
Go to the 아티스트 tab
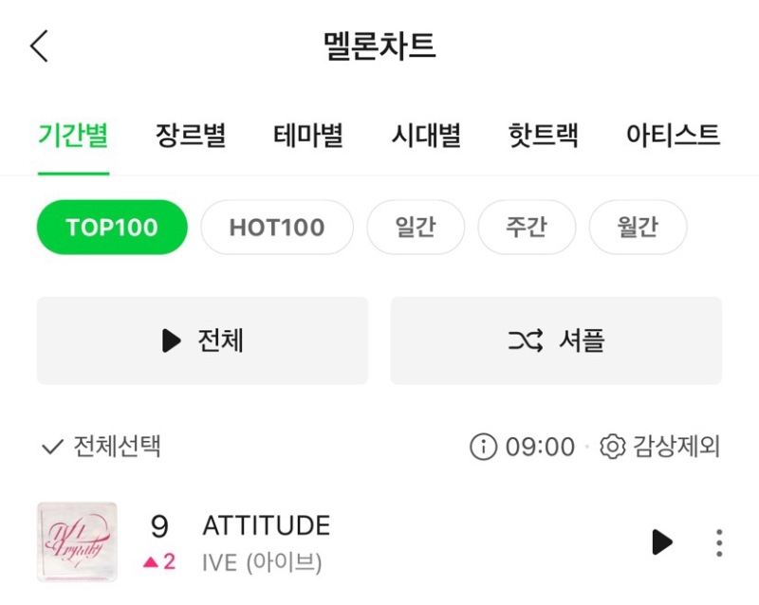click(x=673, y=136)
